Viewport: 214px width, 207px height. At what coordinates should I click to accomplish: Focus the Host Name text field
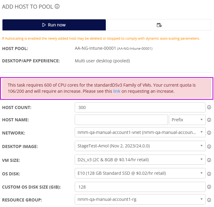coord(121,120)
